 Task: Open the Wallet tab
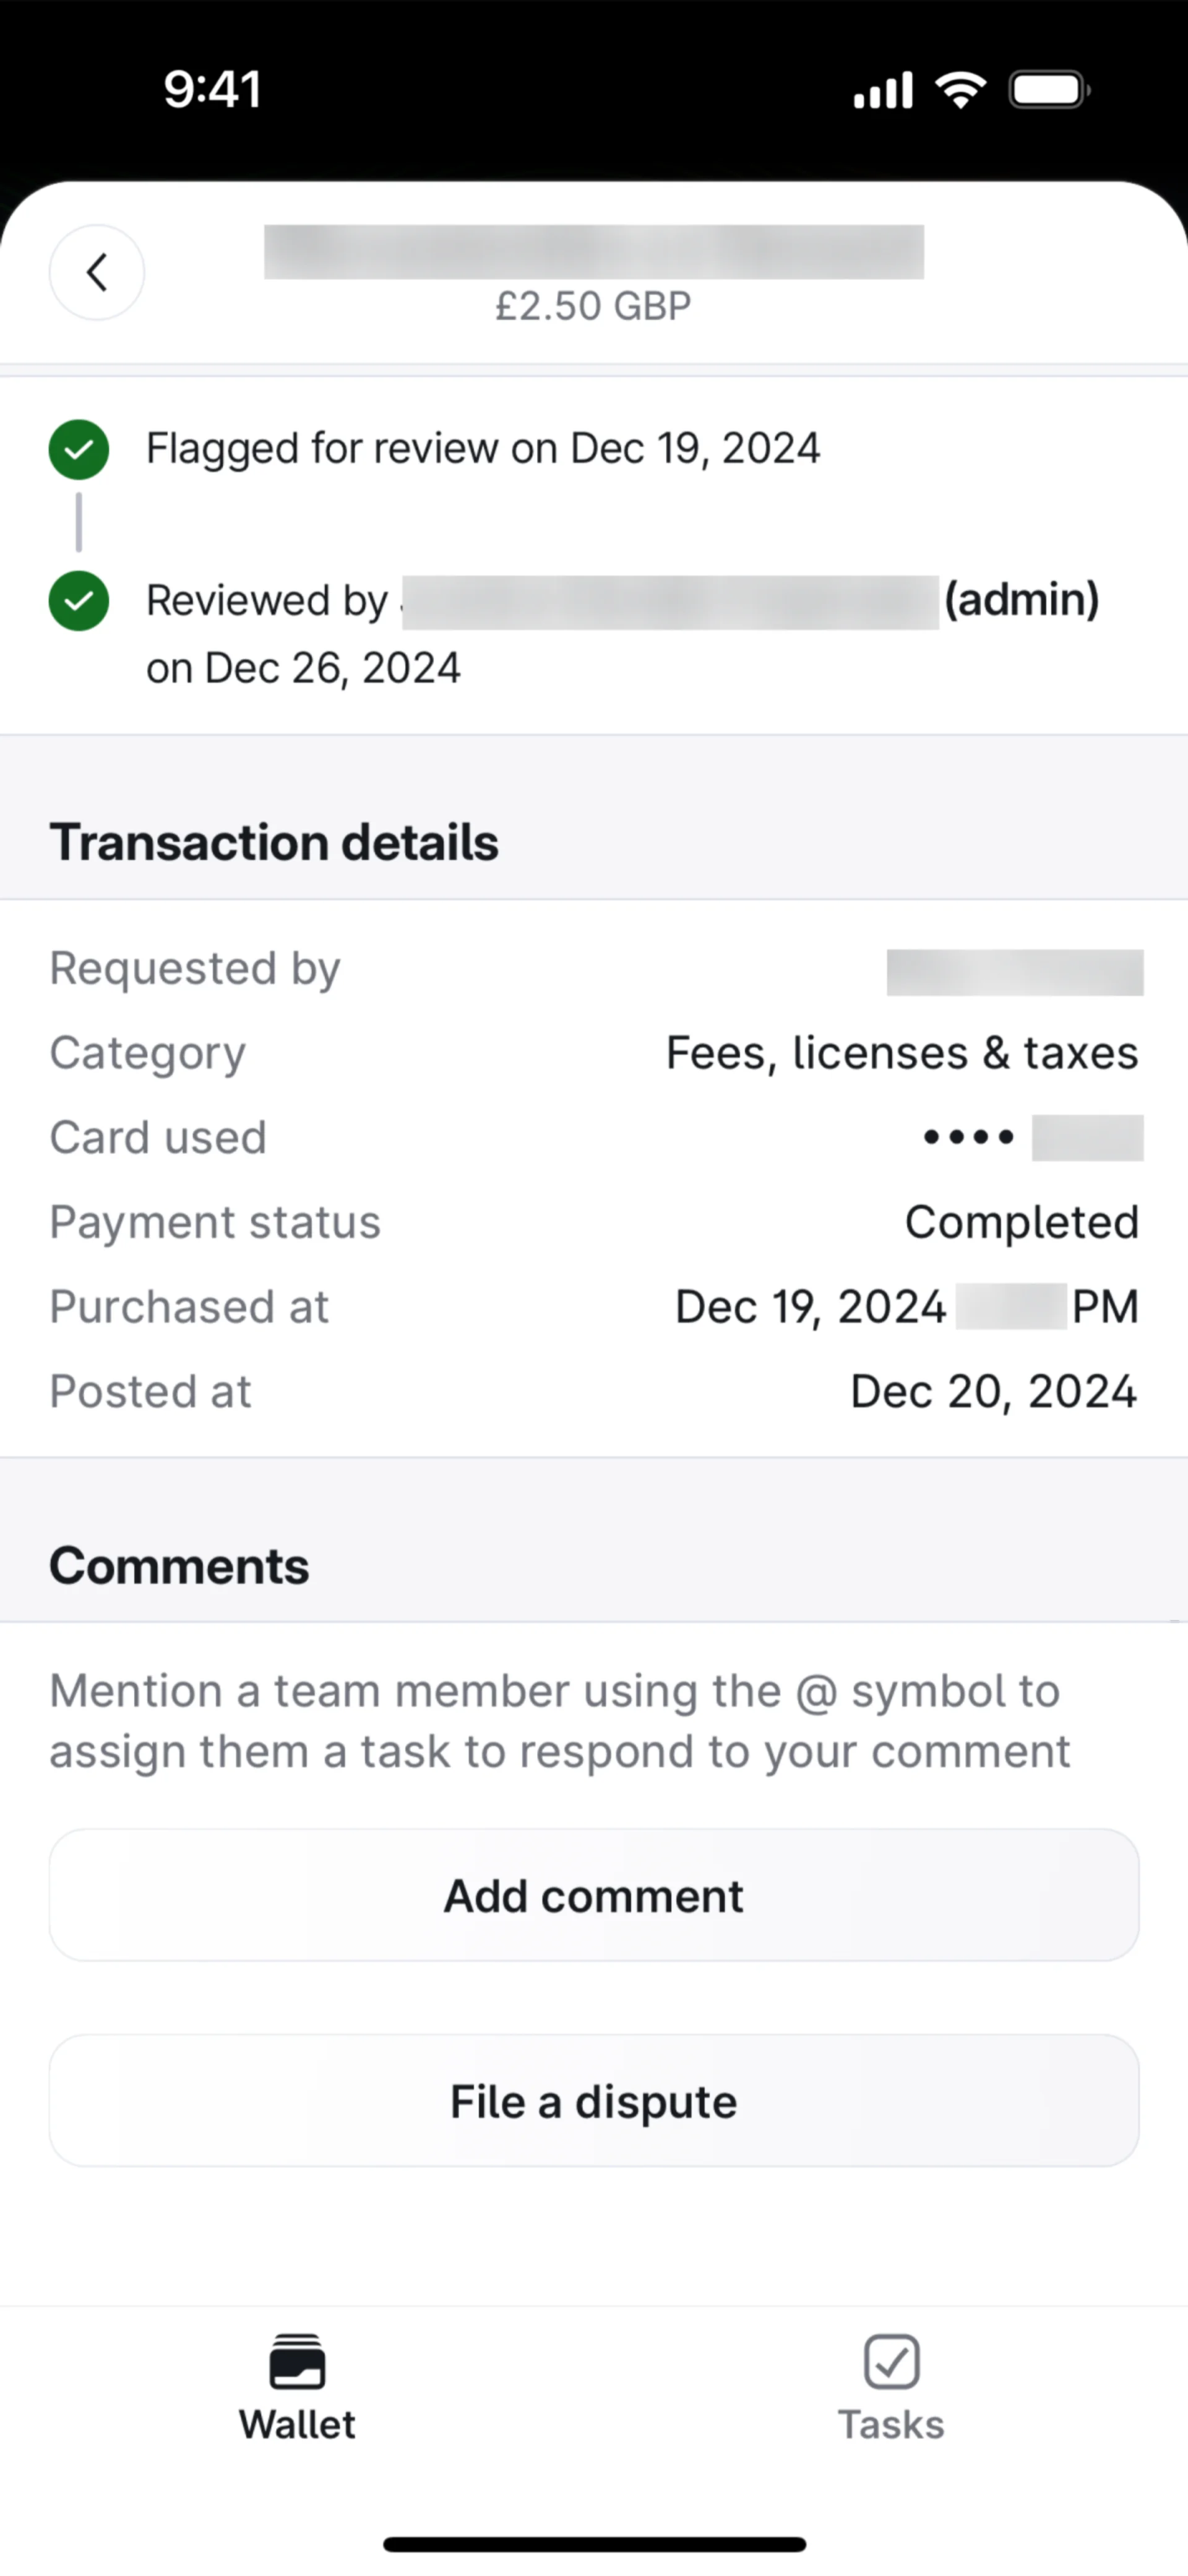click(297, 2390)
